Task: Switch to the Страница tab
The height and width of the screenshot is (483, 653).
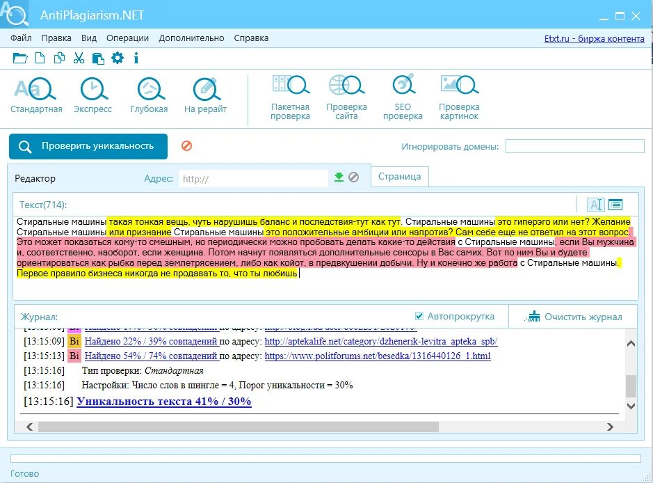Action: (x=399, y=176)
